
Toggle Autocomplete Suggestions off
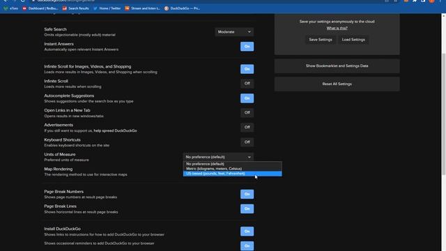click(247, 98)
